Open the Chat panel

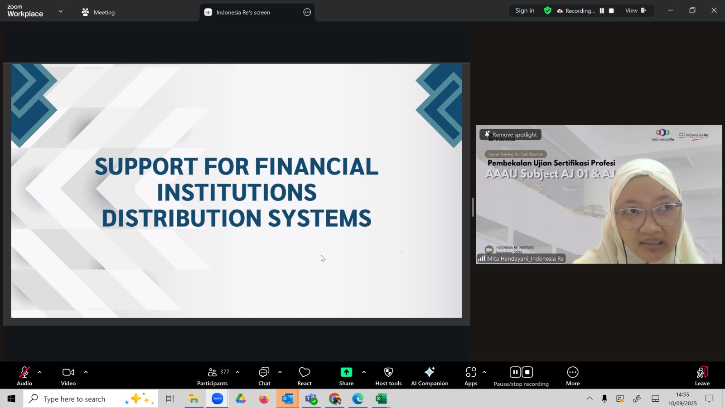click(x=264, y=376)
